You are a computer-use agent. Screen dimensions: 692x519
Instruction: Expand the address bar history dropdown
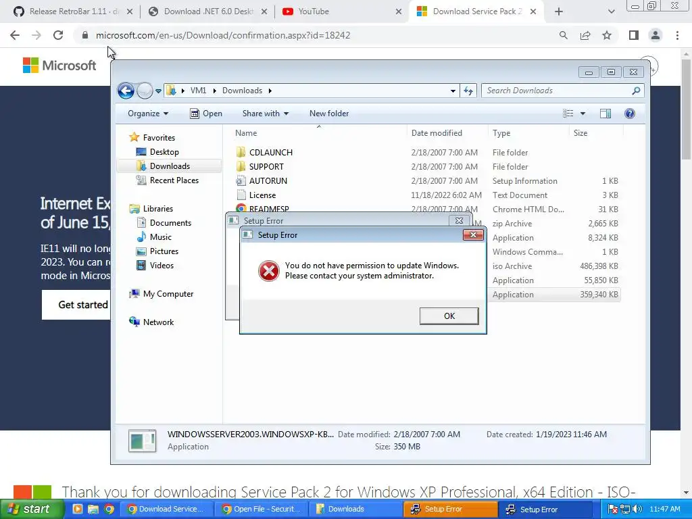453,91
